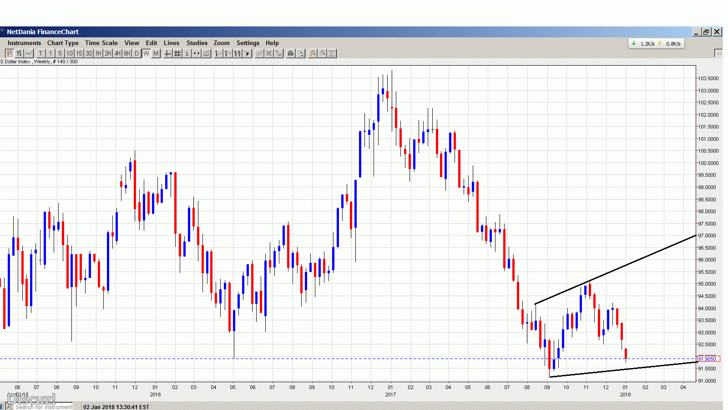Select the candlestick chart type icon
Viewport: 728px width, 410px height.
(x=10, y=53)
